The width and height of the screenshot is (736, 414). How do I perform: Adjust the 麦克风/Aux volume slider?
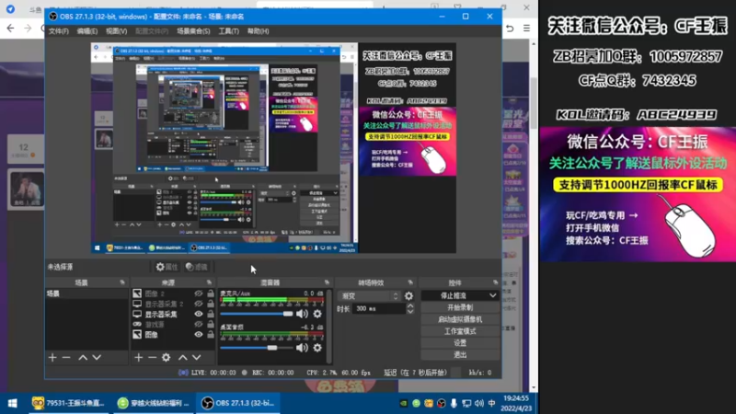click(x=257, y=314)
